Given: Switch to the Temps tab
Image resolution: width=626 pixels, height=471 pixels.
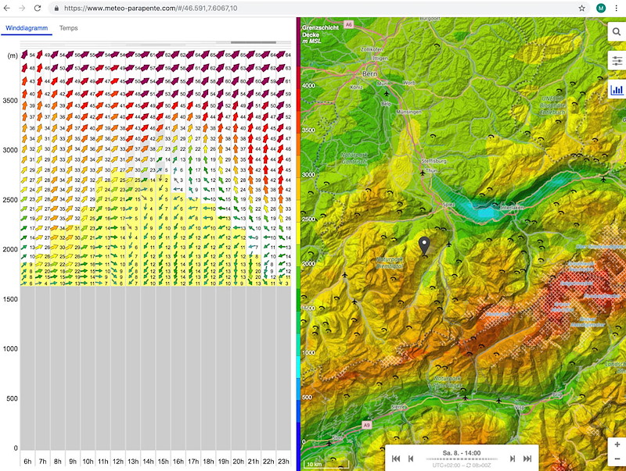Looking at the screenshot, I should [68, 28].
